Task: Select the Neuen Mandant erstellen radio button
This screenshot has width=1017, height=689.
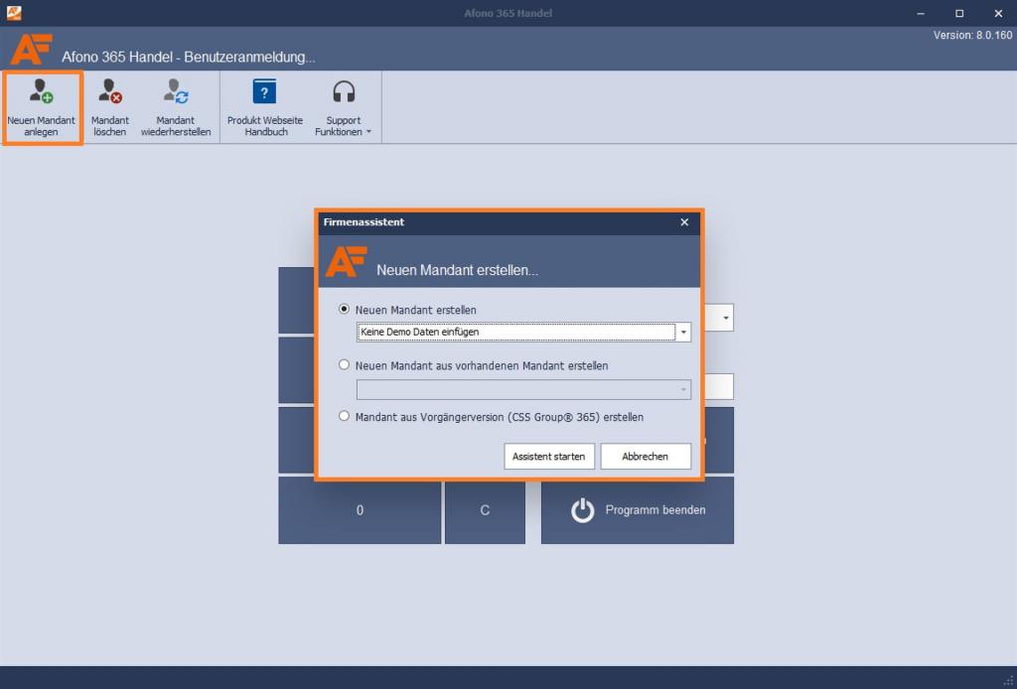Action: 344,309
